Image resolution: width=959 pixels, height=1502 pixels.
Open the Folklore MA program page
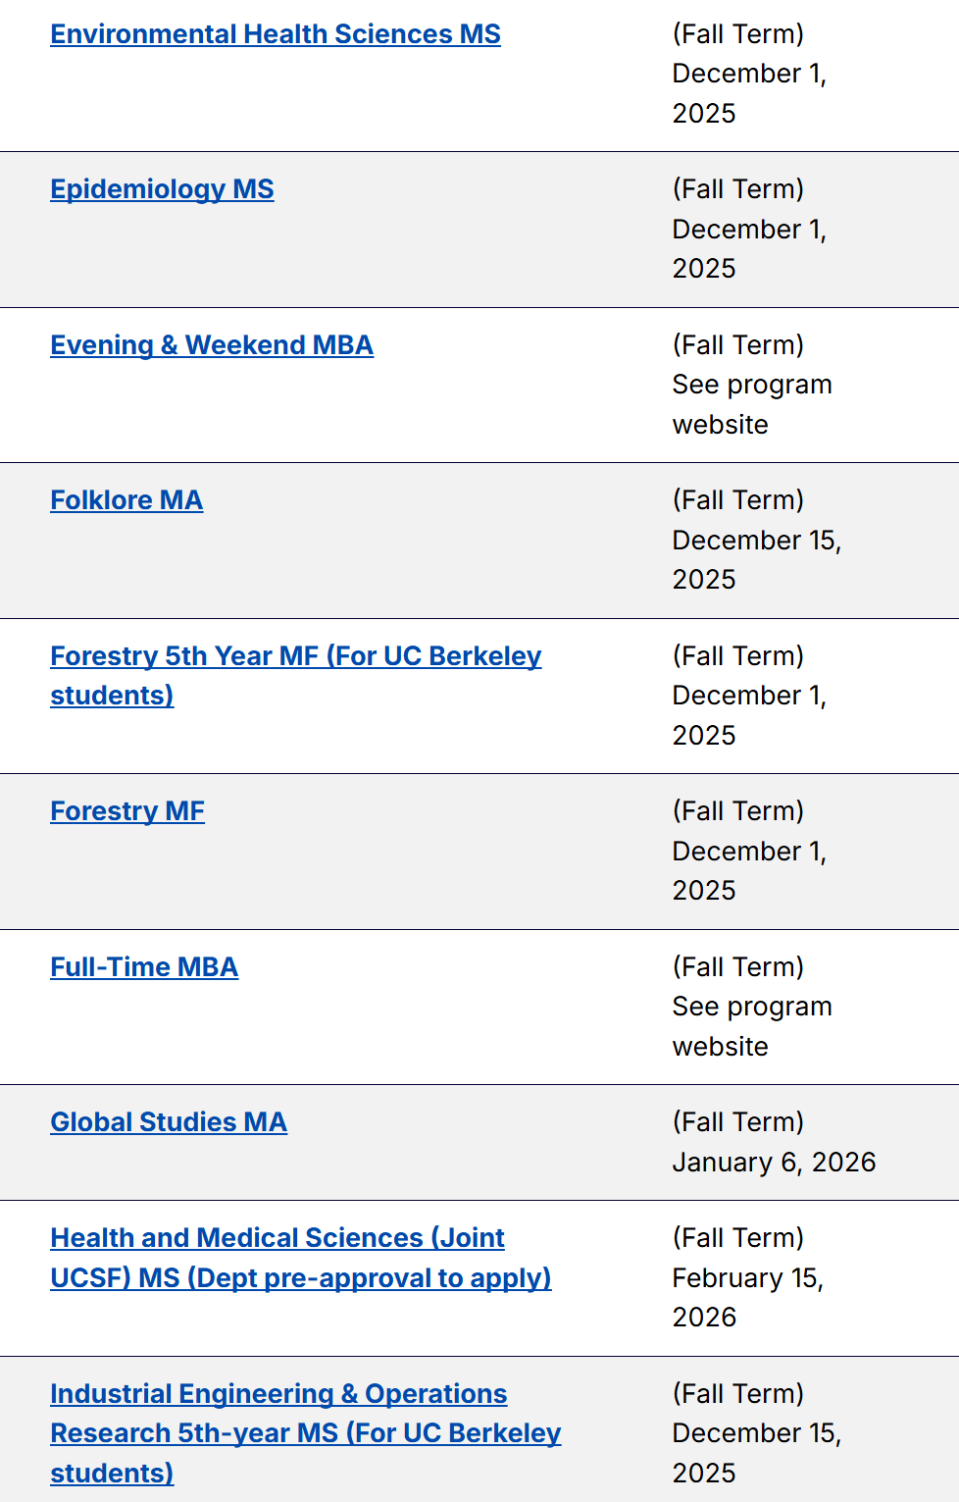point(126,500)
